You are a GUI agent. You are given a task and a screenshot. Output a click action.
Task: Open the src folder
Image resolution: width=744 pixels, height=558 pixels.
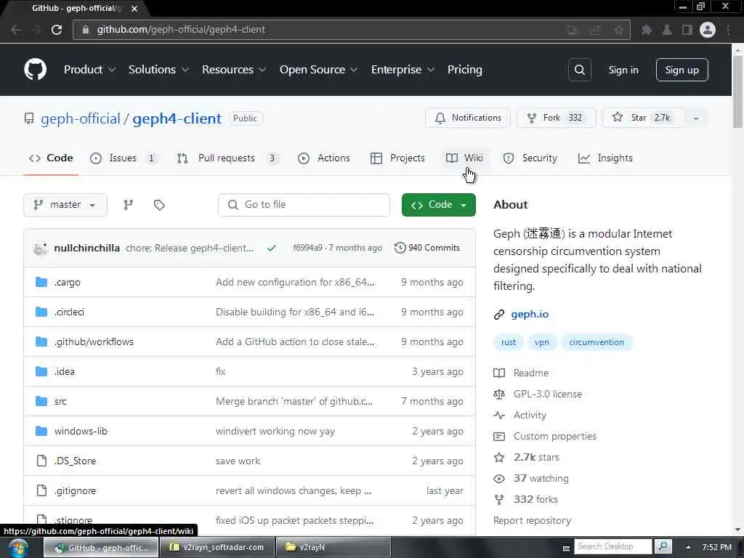(x=60, y=401)
